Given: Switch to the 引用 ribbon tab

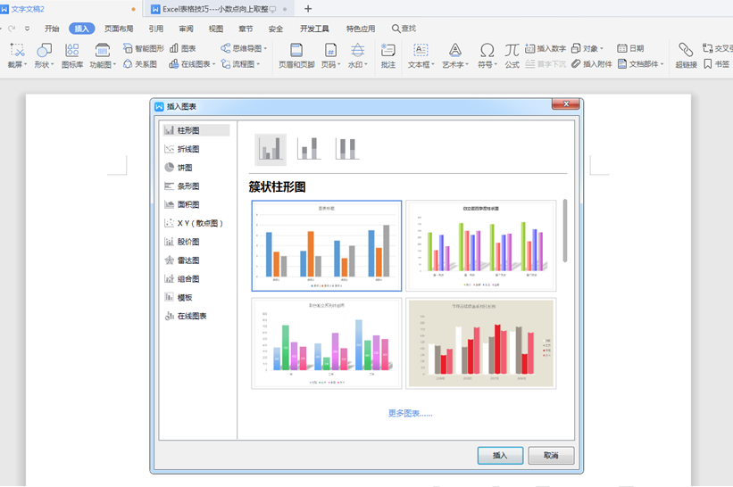Looking at the screenshot, I should (x=156, y=29).
